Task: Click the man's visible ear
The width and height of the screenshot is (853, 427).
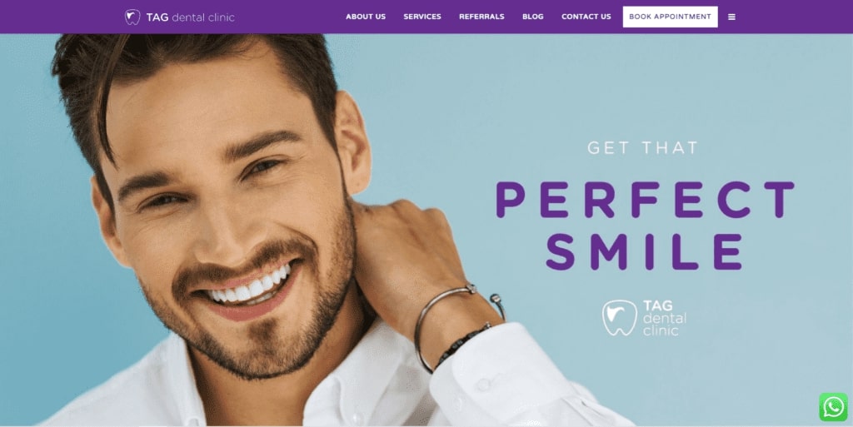Action: [x=353, y=146]
